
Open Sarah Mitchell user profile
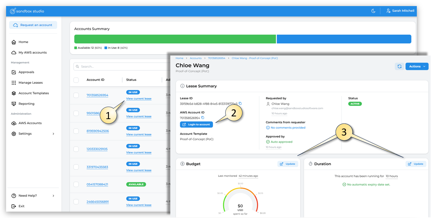coord(400,11)
